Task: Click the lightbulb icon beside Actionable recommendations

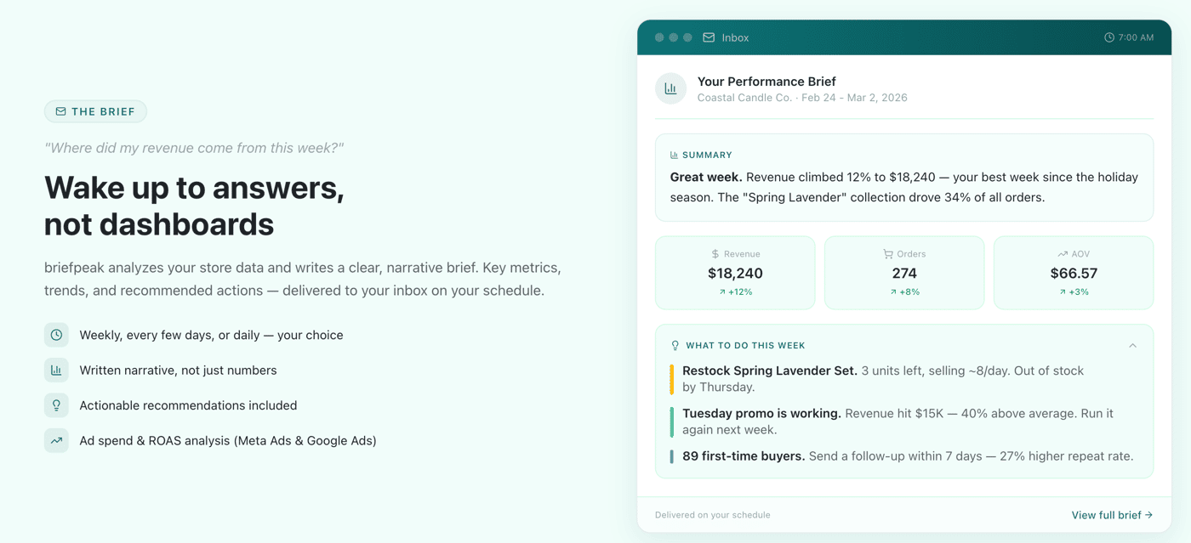Action: point(56,405)
